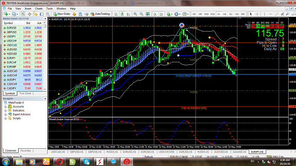Open the Indicators dropdown arrow
This screenshot has height=166, width=296.
(x=172, y=14)
